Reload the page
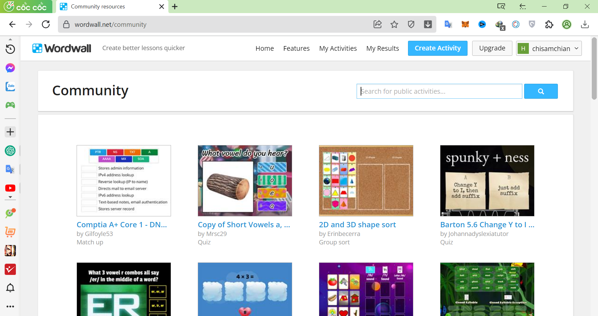The image size is (598, 316). (46, 24)
